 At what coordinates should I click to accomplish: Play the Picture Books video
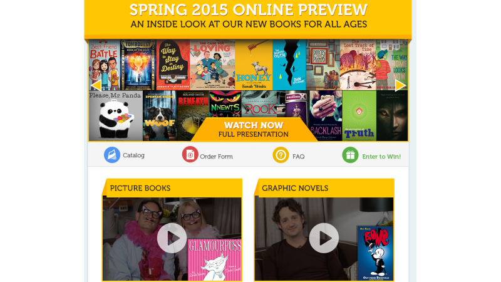pos(172,238)
